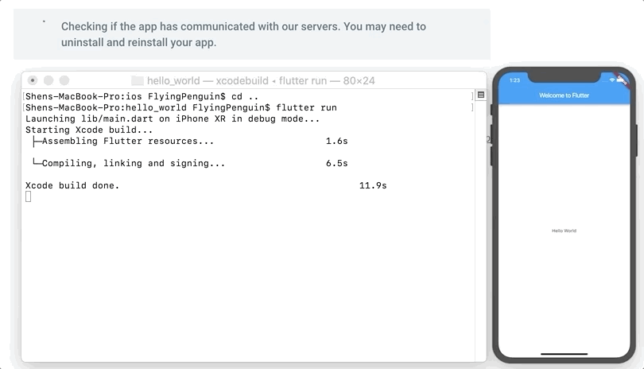Click the iPhone home indicator bar
644x369 pixels.
click(x=564, y=354)
